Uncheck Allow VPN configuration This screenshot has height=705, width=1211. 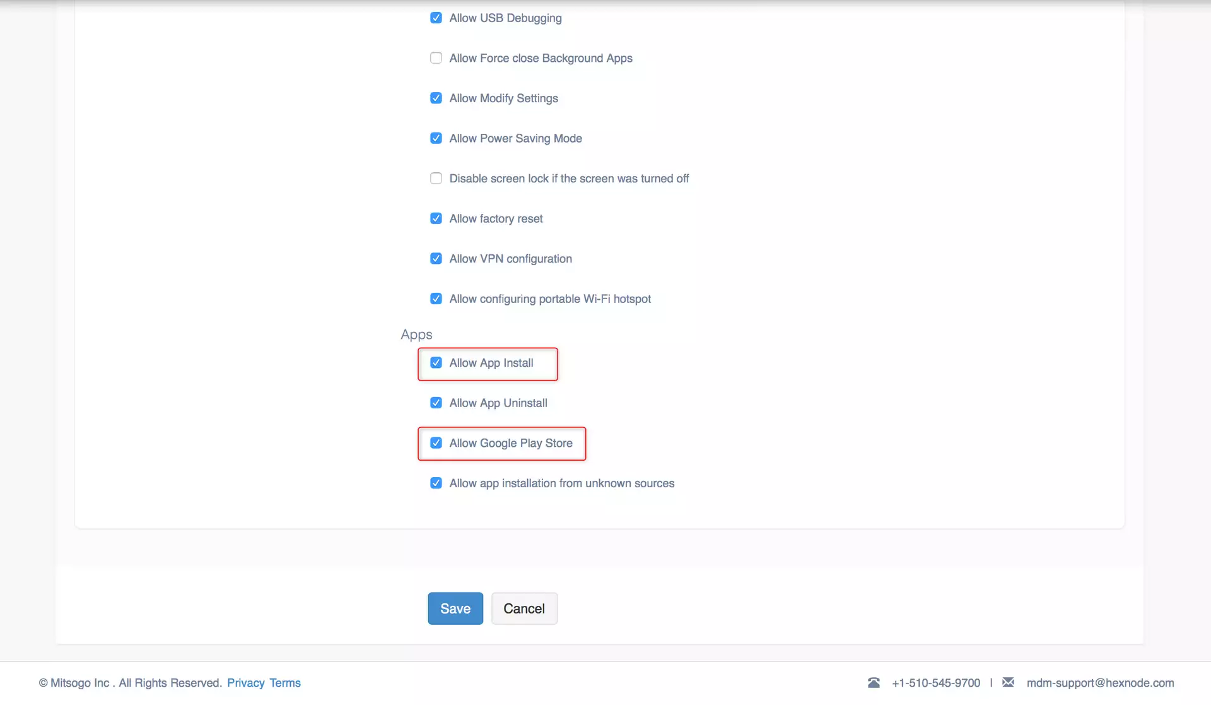tap(436, 258)
